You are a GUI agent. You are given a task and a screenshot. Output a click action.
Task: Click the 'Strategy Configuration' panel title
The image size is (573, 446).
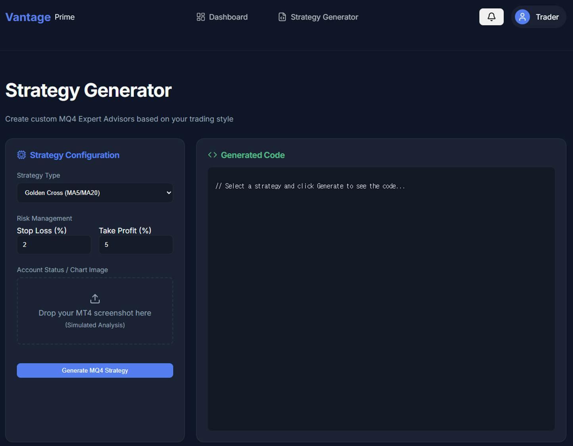coord(75,155)
